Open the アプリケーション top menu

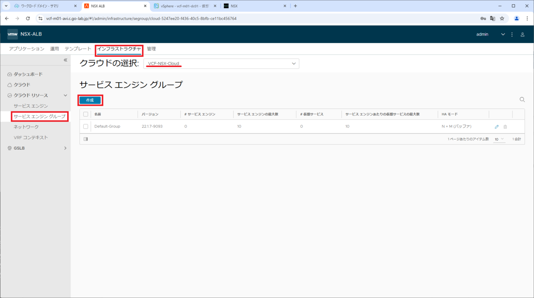pyautogui.click(x=27, y=49)
